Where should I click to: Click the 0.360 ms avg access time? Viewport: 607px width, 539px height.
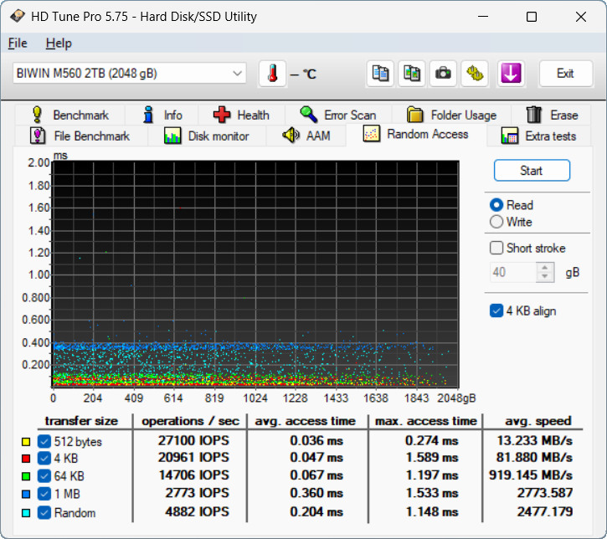pos(316,493)
